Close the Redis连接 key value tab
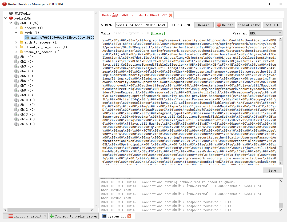 pos(171,15)
